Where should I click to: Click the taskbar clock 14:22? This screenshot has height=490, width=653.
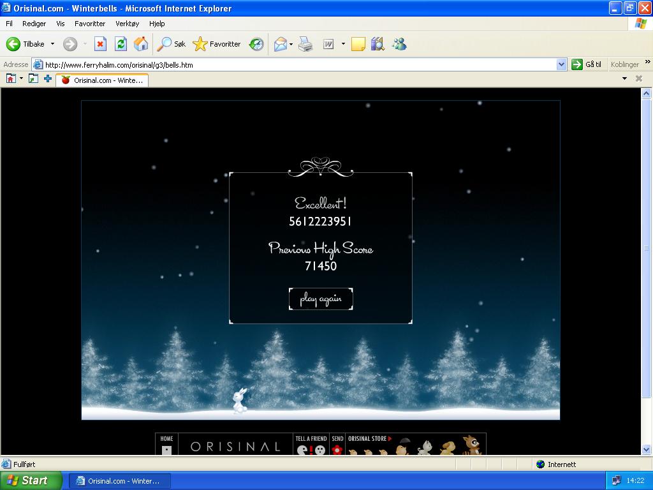[635, 480]
